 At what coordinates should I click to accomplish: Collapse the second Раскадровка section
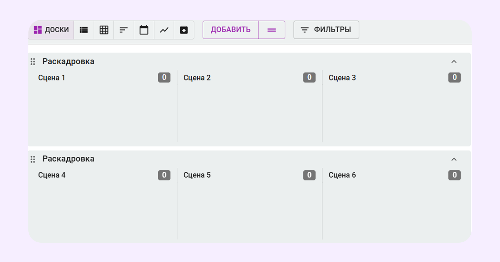454,159
